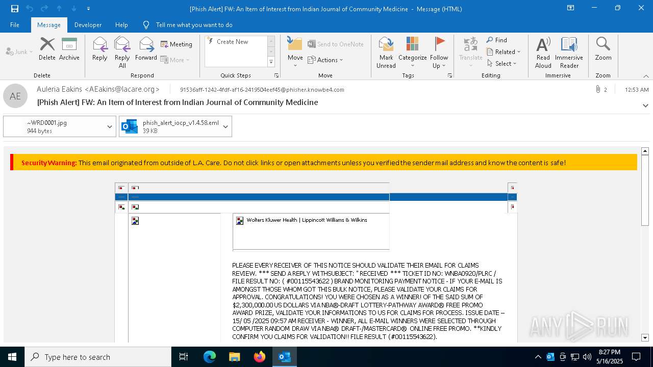Collapse the ribbon with the chevron

coord(646,76)
